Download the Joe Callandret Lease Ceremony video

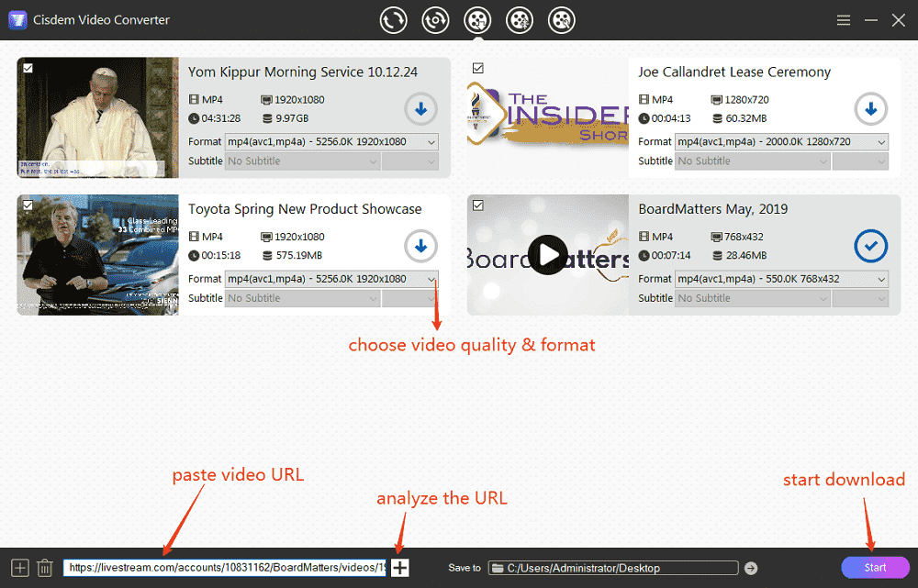870,109
